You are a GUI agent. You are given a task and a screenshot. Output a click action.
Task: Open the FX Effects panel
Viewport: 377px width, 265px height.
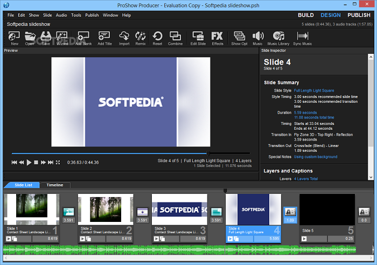[x=218, y=38]
